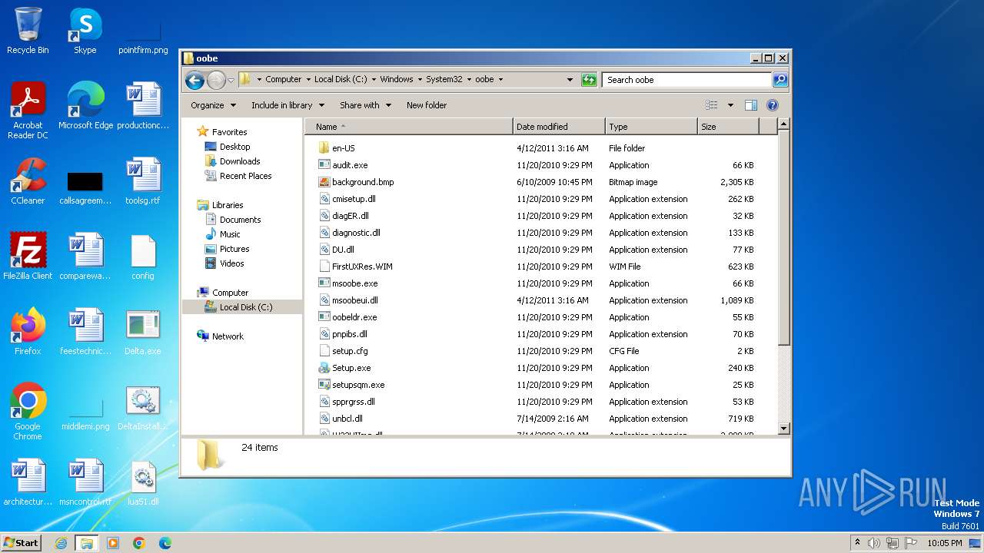Select the Setup.exe file icon
Screen dimensions: 984x553
point(324,368)
